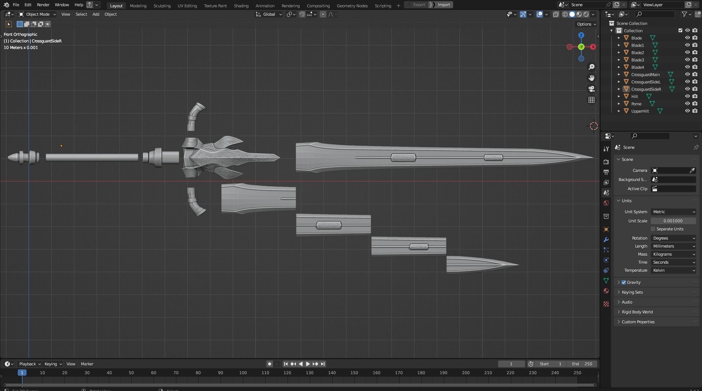Open the World properties tab

[606, 203]
